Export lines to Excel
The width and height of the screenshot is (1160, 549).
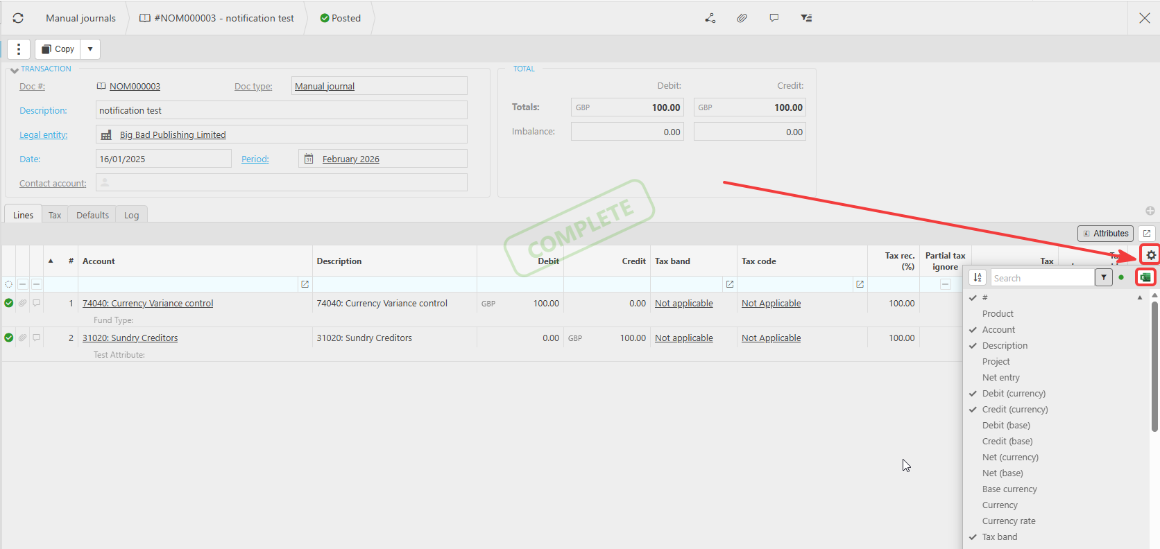tap(1145, 277)
